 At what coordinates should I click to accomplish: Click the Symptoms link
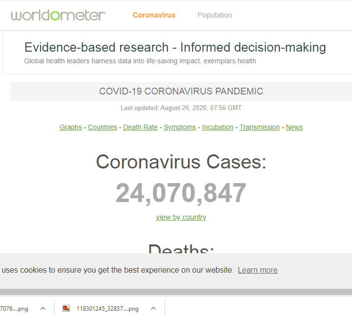coord(180,127)
